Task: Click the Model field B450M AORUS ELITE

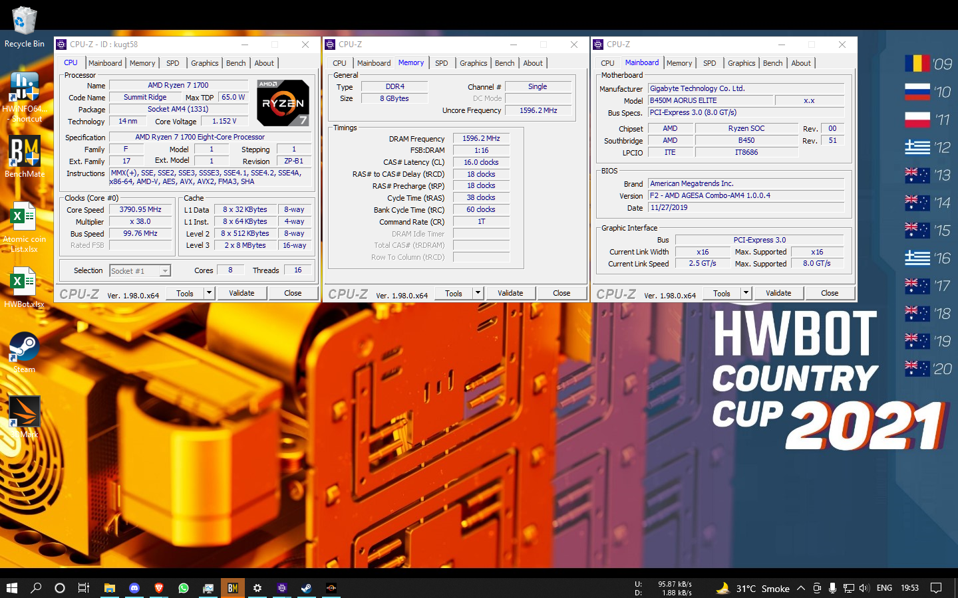Action: (x=711, y=100)
